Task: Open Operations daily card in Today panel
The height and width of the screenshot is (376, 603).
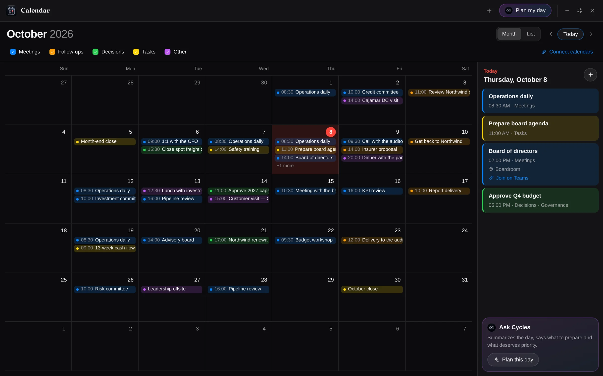Action: (x=540, y=101)
